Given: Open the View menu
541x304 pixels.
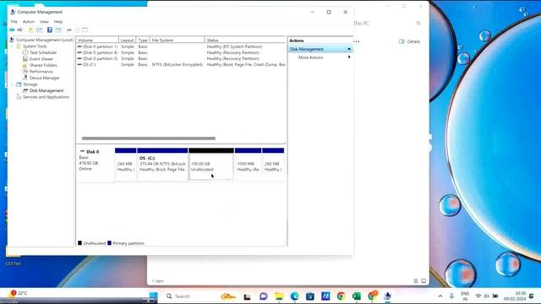Looking at the screenshot, I should (44, 21).
